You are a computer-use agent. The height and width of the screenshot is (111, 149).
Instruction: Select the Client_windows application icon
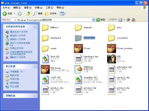(x=111, y=48)
